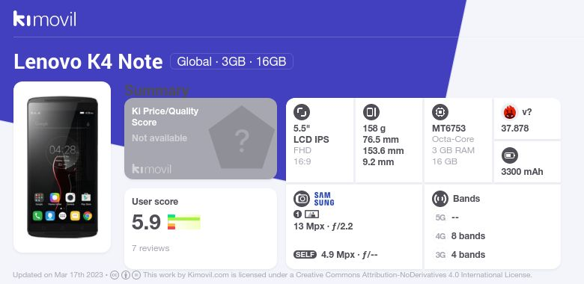Screen dimensions: 584x284
Task: Click the SELF selfie camera badge
Action: click(x=305, y=255)
